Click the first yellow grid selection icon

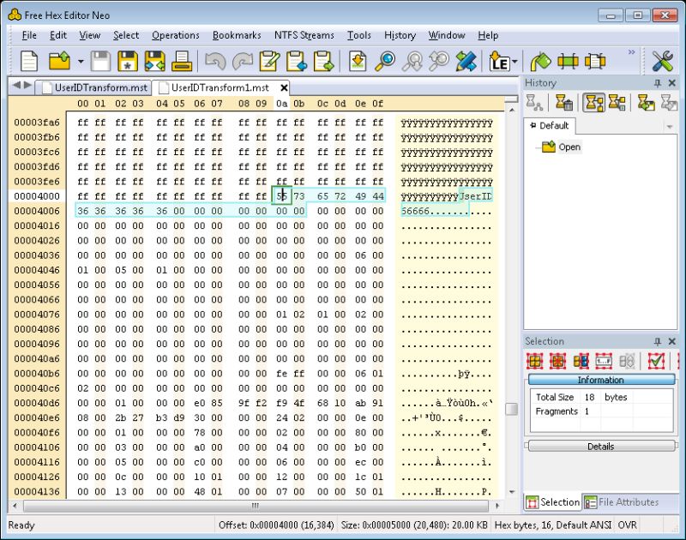(x=534, y=361)
